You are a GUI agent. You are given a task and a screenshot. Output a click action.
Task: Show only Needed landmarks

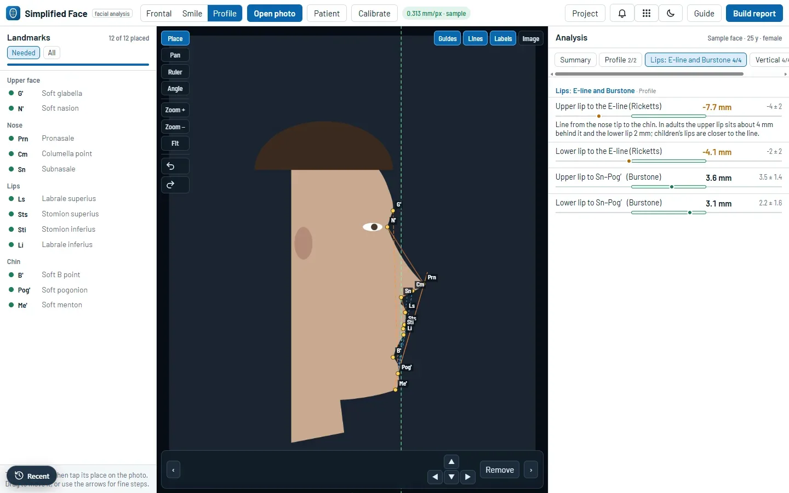coord(24,53)
